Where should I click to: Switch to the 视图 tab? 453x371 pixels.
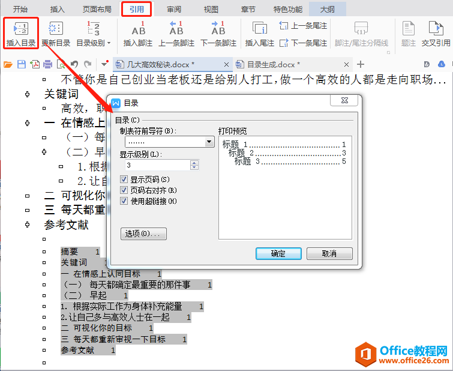tap(211, 9)
